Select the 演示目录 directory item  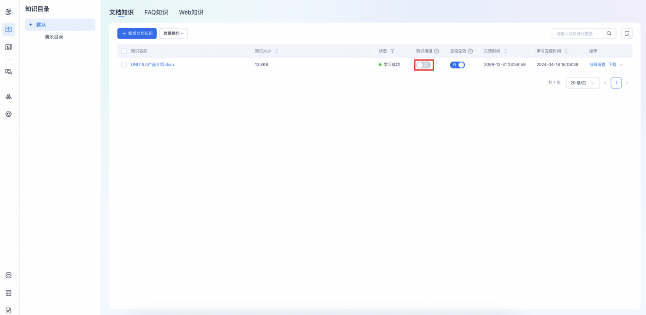(x=54, y=37)
